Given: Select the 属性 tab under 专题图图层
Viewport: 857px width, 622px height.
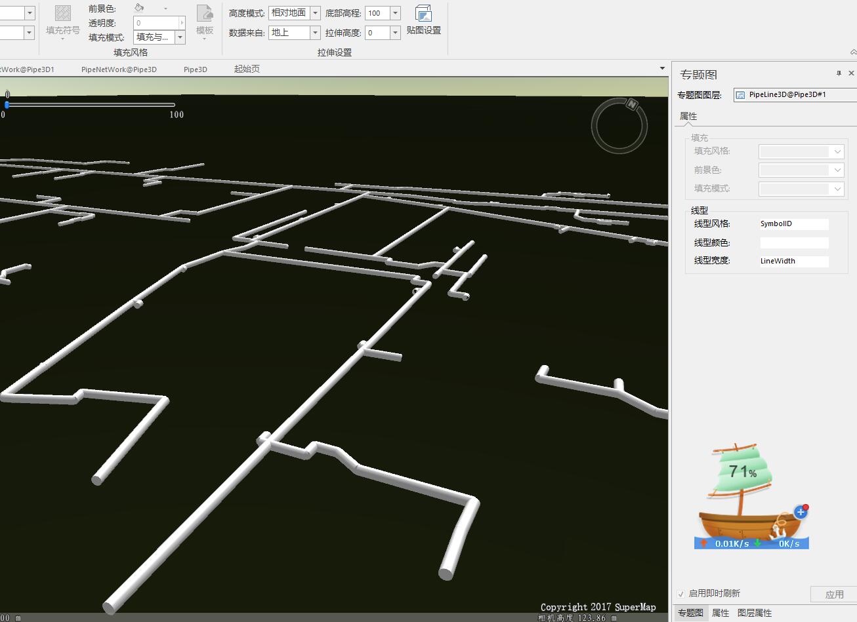Looking at the screenshot, I should click(x=688, y=116).
